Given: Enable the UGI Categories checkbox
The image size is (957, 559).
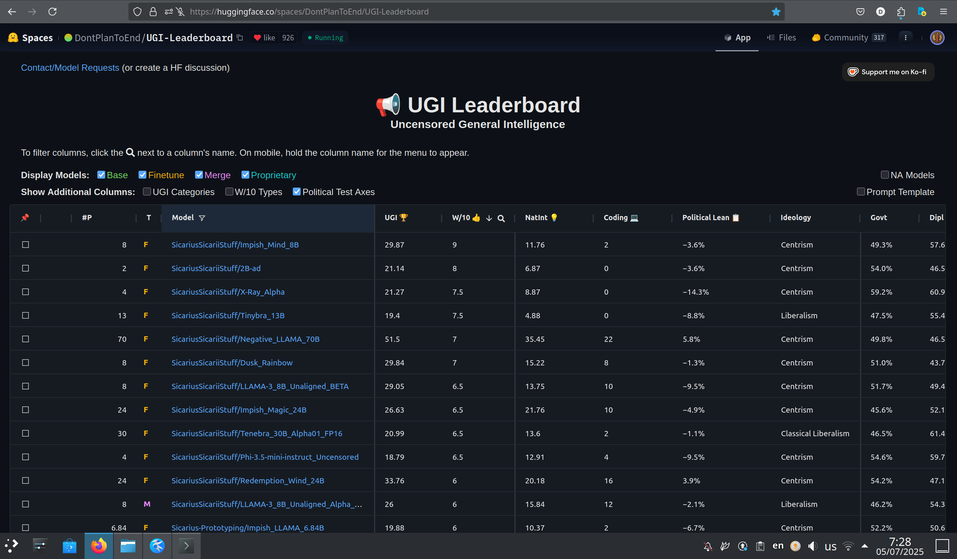Looking at the screenshot, I should (x=147, y=191).
